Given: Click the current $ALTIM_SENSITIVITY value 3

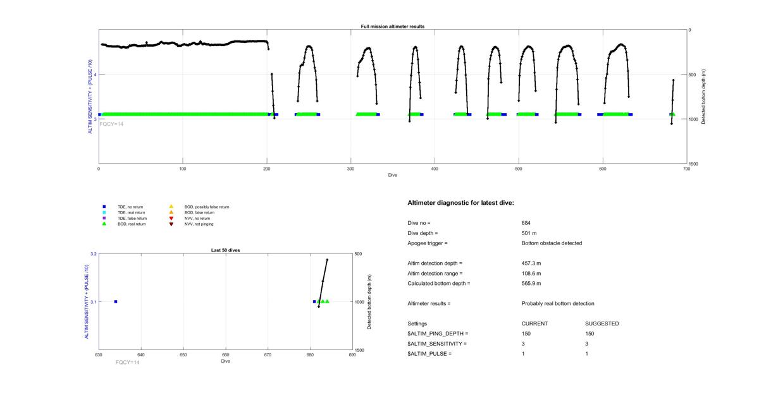Looking at the screenshot, I should tap(524, 344).
